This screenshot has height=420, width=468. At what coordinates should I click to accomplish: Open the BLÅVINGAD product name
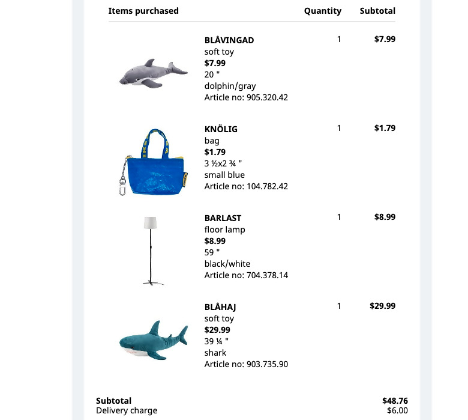(x=229, y=40)
